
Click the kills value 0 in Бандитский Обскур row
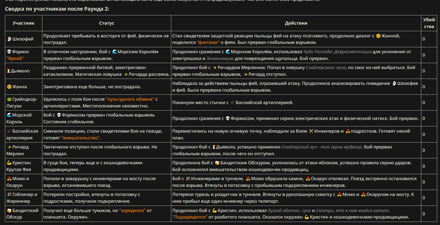click(424, 214)
